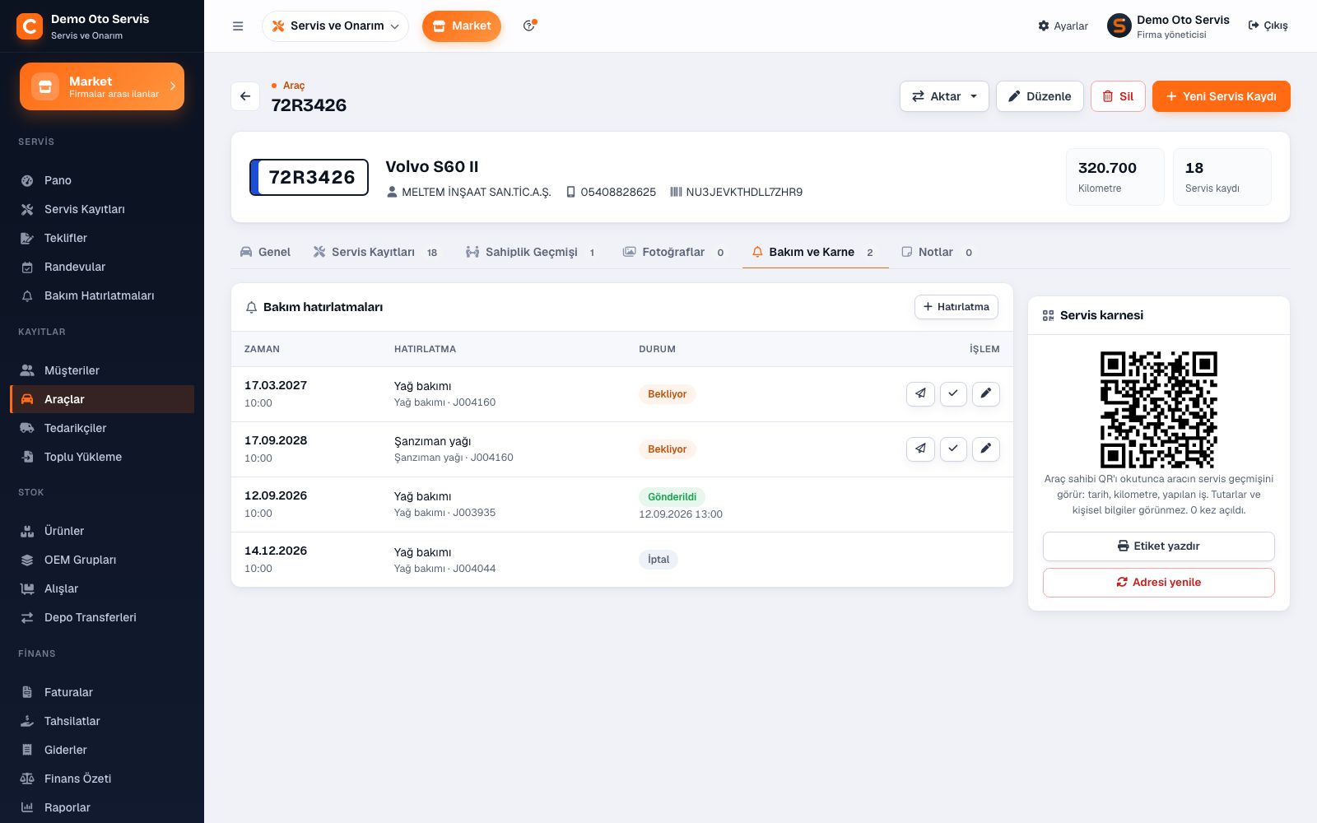Open the Sahiplik Geçmişi tab

pos(530,252)
